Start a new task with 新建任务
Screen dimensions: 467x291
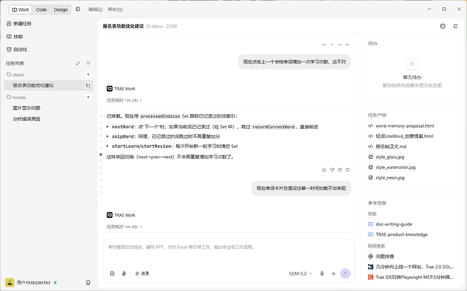pos(19,24)
